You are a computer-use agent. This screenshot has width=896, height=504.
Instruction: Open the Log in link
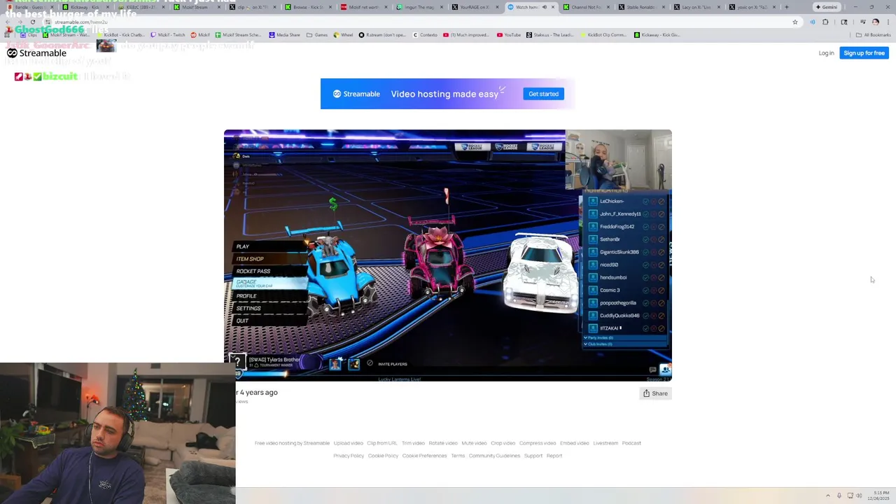coord(826,53)
